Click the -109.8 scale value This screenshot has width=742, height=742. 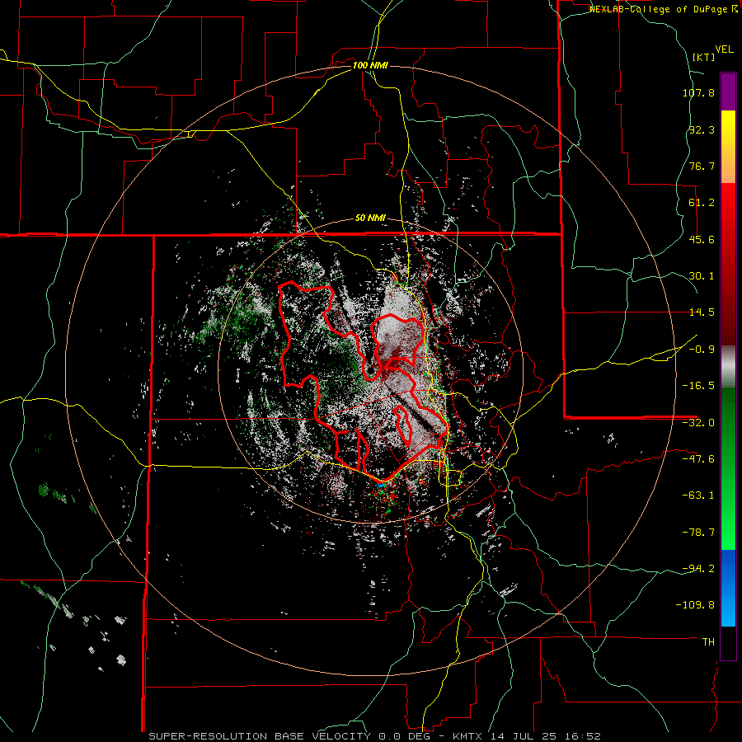[696, 605]
